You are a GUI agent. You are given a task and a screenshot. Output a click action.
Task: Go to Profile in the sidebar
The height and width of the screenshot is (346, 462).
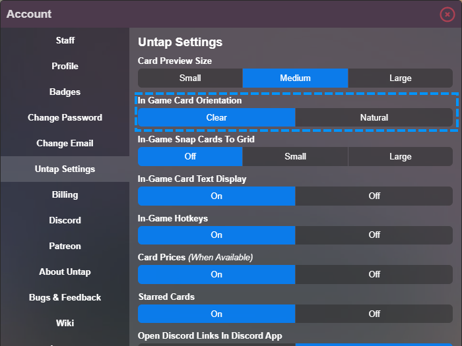pyautogui.click(x=65, y=66)
